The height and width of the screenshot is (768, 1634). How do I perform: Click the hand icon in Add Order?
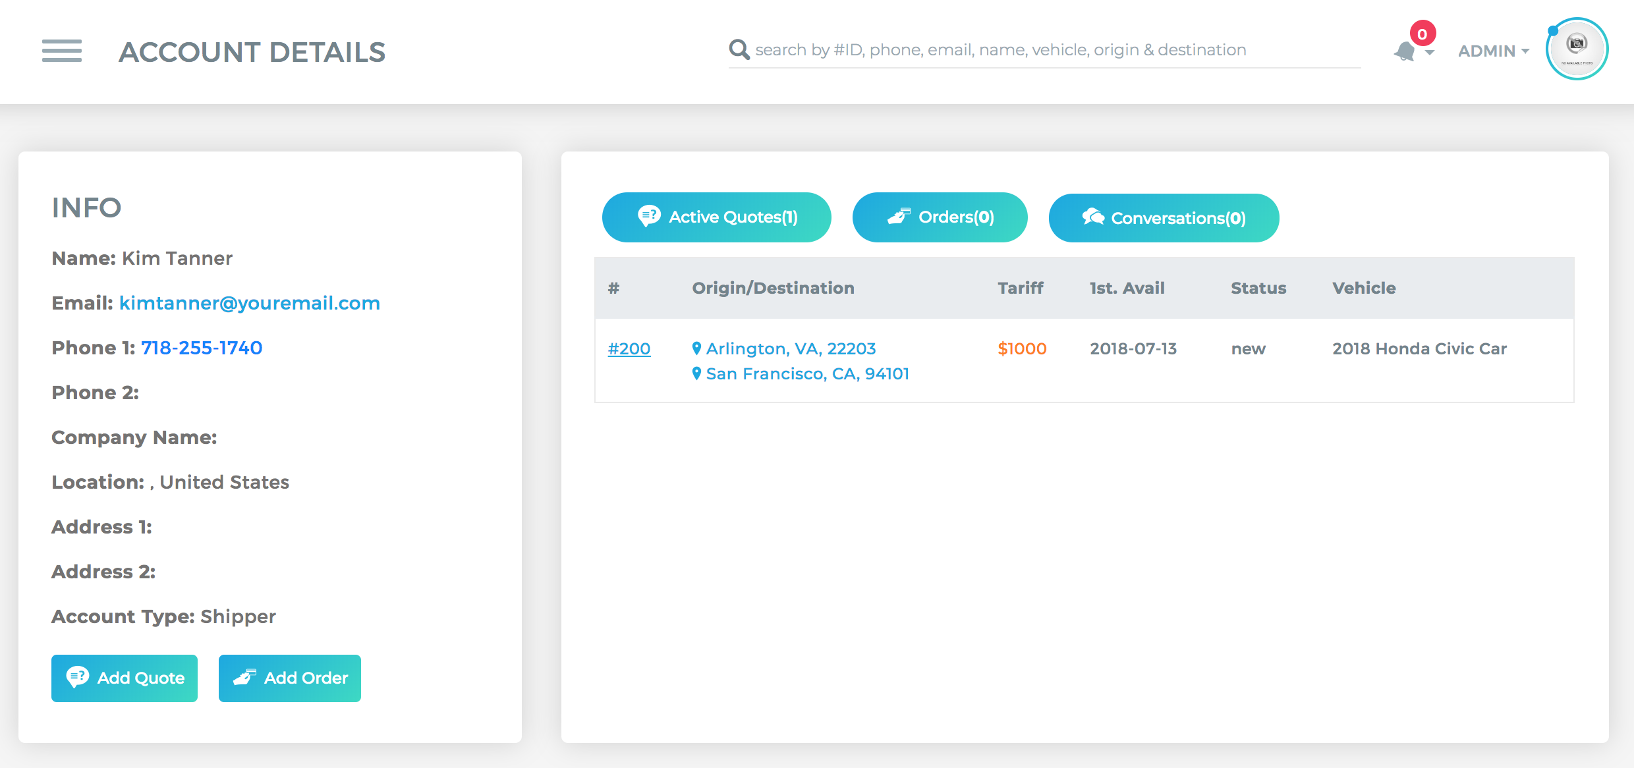click(244, 677)
